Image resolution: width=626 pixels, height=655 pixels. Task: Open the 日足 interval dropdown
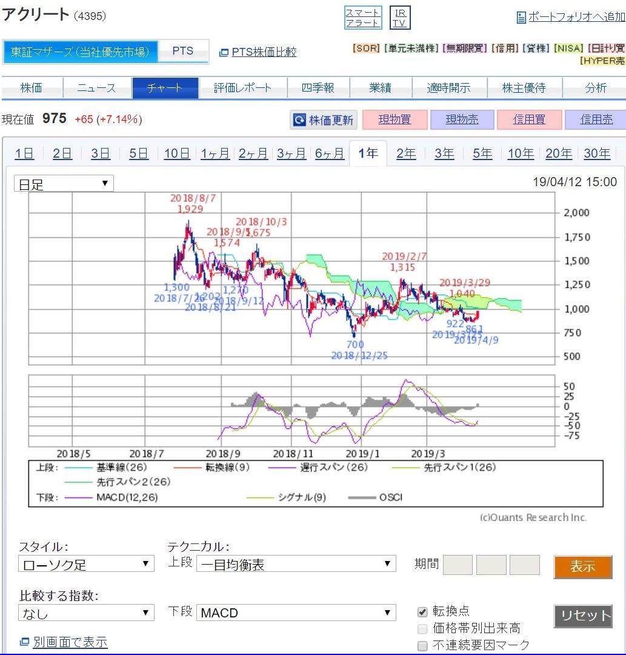click(x=64, y=184)
